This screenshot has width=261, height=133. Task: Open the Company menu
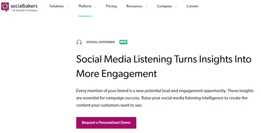(164, 6)
